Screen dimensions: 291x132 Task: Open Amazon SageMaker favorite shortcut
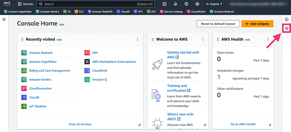point(18,12)
